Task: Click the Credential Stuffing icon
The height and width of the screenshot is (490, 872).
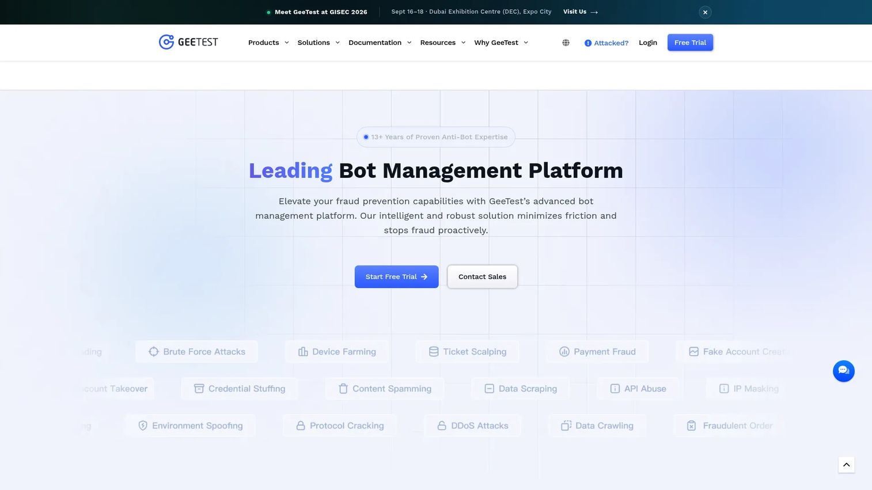Action: pos(199,389)
